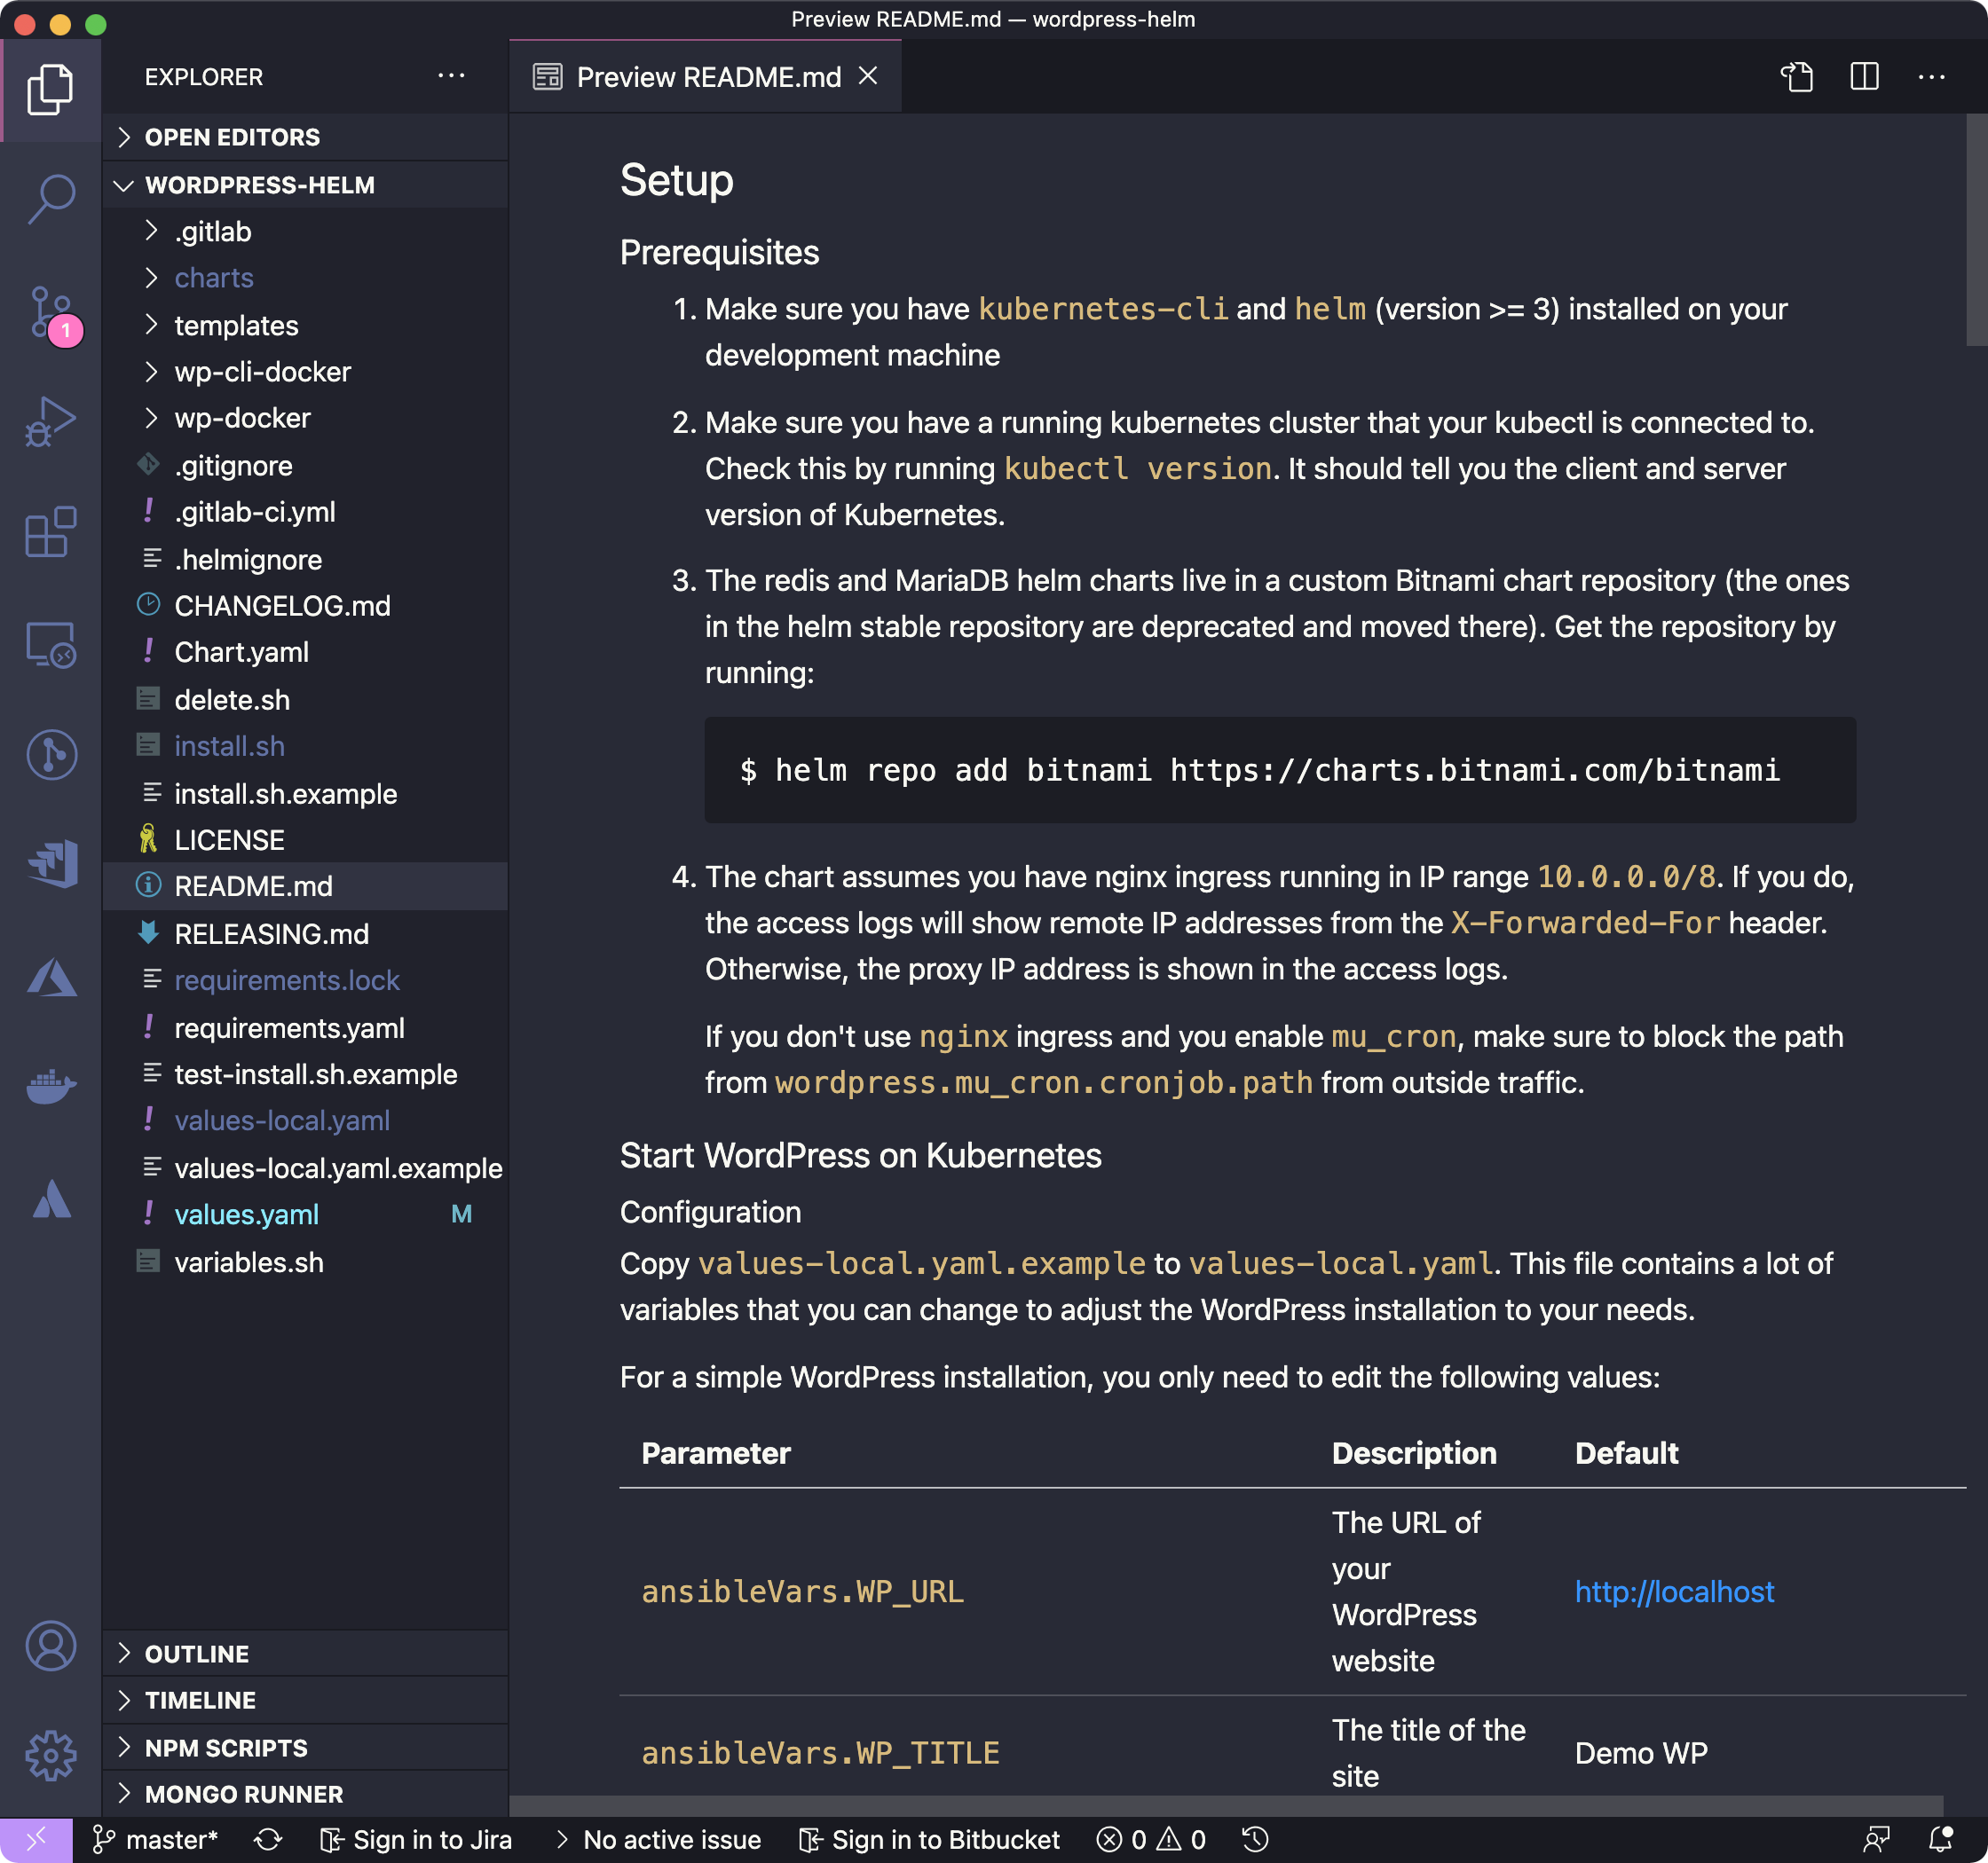Open the Search view icon
Screen dimensions: 1988x1863
[50, 200]
